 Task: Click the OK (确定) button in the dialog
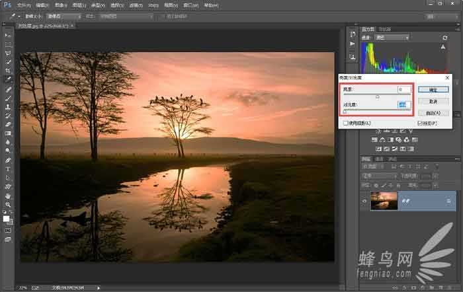point(433,90)
